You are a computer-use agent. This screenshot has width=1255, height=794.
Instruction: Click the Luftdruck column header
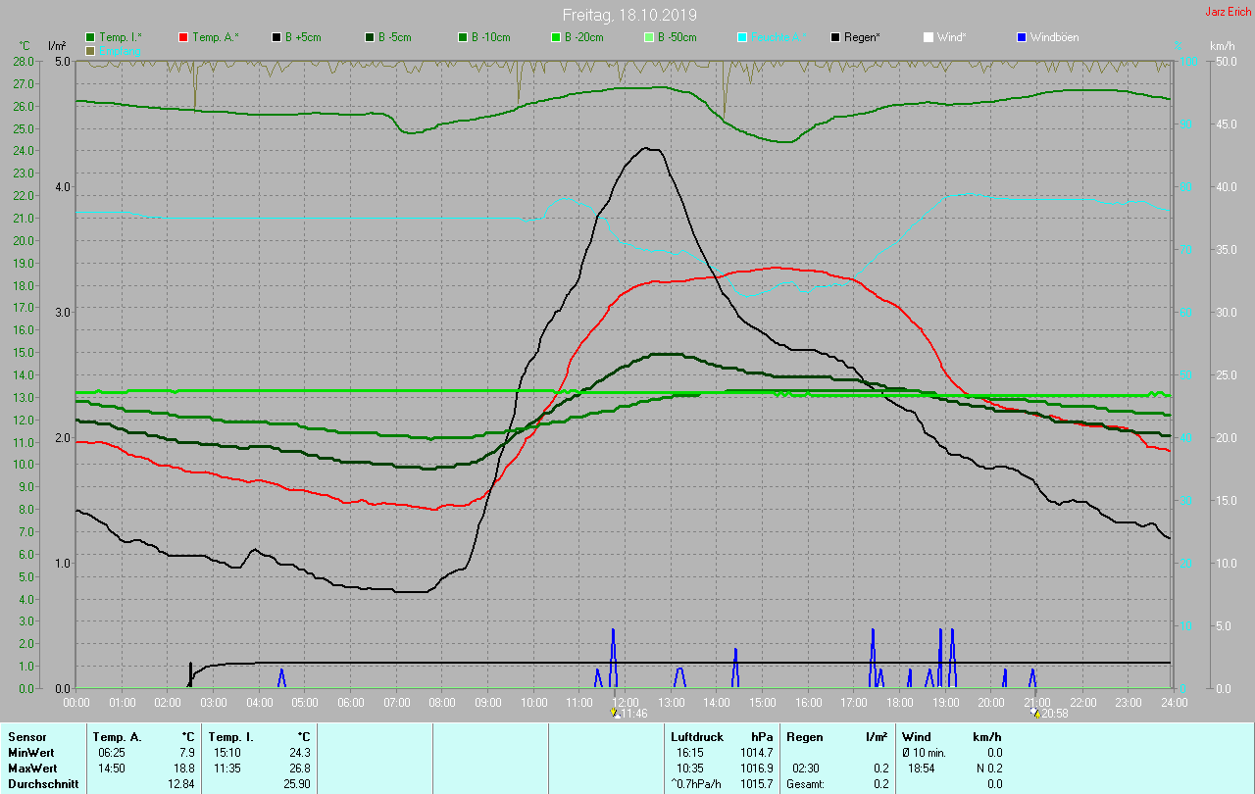(697, 737)
